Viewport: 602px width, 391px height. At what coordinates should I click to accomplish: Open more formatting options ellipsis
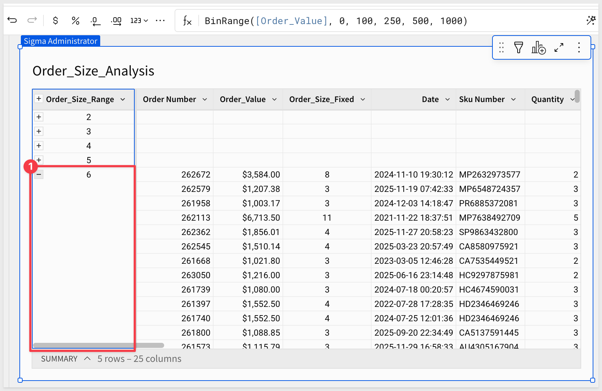click(x=160, y=20)
